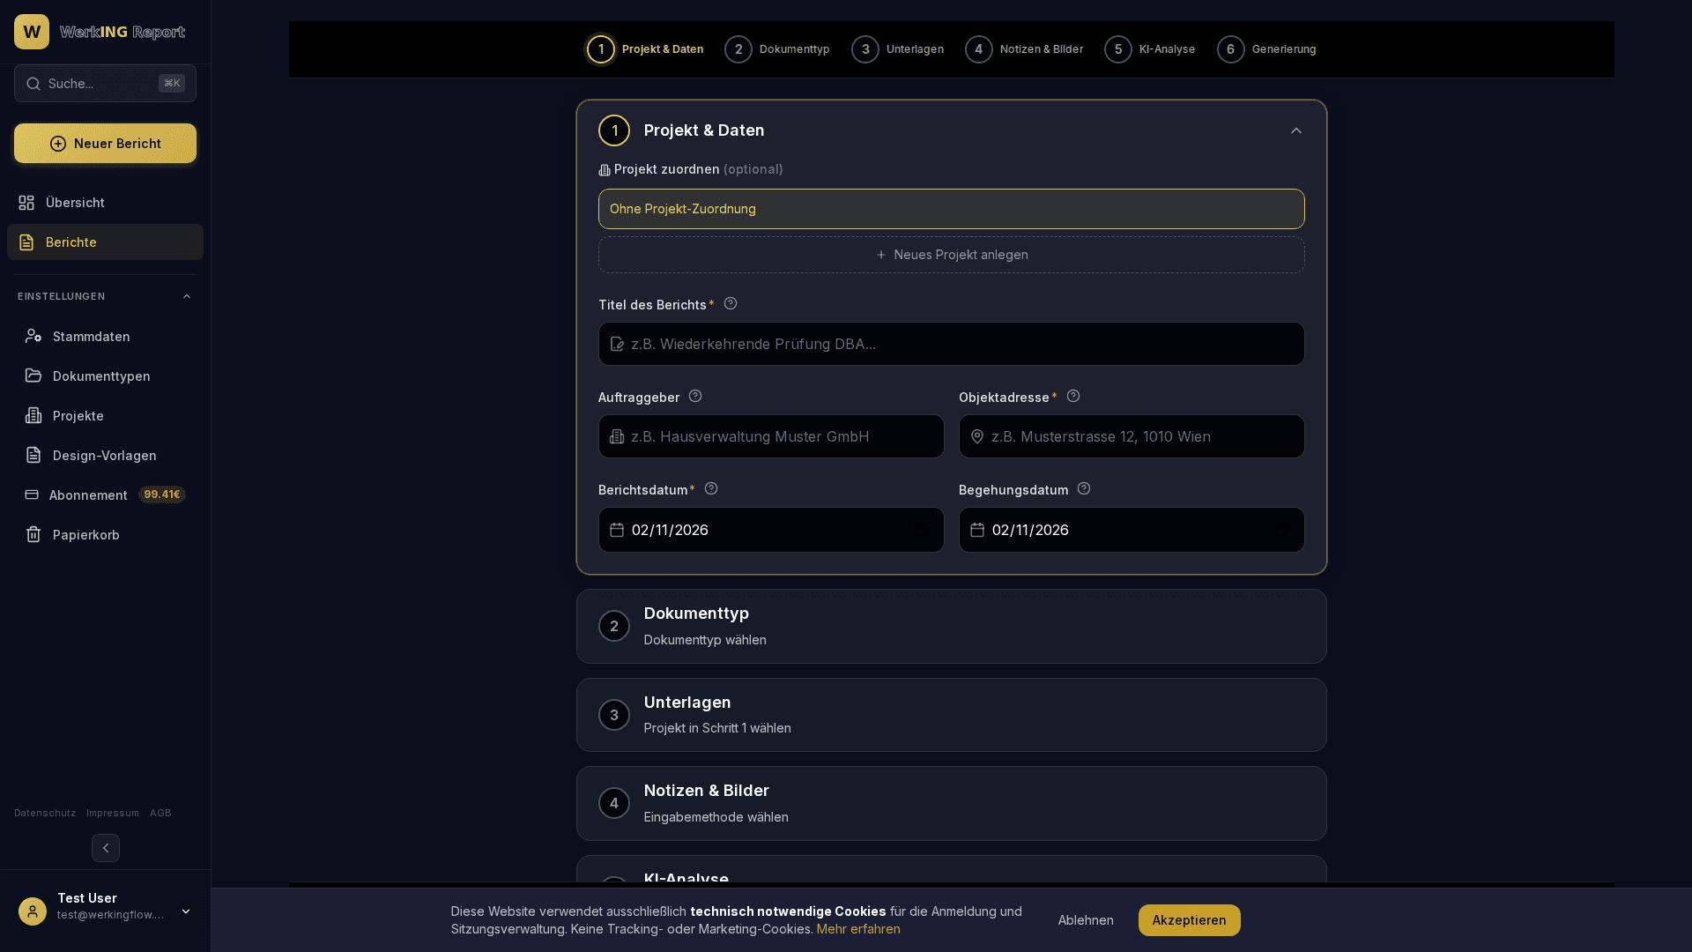The width and height of the screenshot is (1692, 952).
Task: Open Papierkorb trash in sidebar
Action: pos(85,535)
